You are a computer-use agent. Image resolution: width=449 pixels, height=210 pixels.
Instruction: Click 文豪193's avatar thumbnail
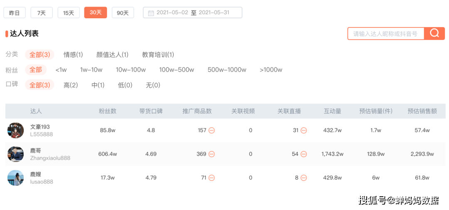pyautogui.click(x=16, y=131)
